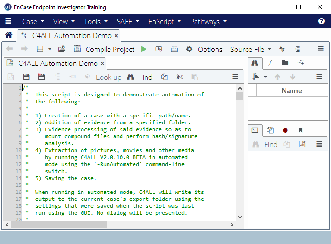The height and width of the screenshot is (244, 331).
Task: Open the top toolbar hamburger menu
Action: click(x=320, y=49)
